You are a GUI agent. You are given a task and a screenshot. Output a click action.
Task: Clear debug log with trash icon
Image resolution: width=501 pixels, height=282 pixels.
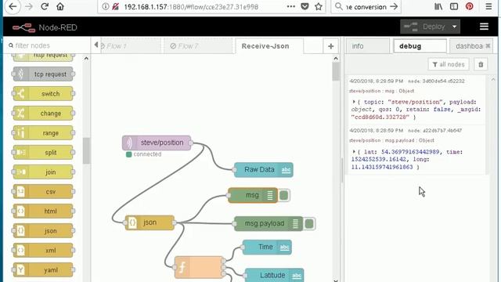click(x=481, y=64)
